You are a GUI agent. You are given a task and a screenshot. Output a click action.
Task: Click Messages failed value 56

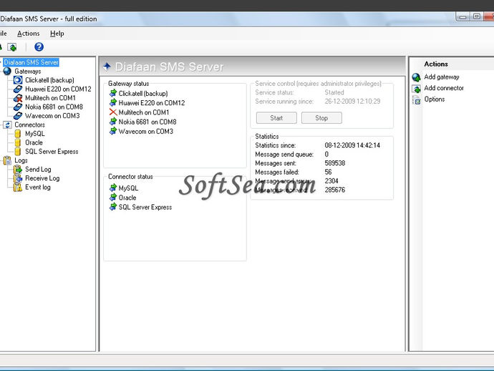pos(328,172)
